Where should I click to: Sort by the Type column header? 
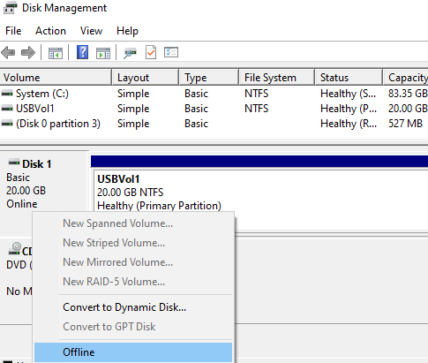[208, 78]
